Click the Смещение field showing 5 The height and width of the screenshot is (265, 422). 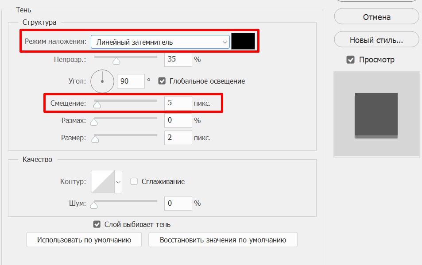tap(178, 103)
